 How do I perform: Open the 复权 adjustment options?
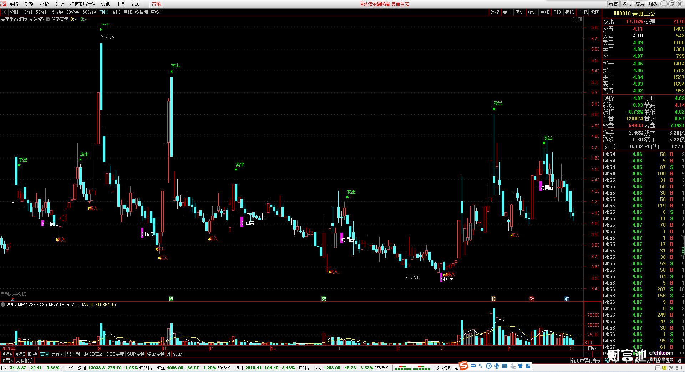(x=495, y=12)
